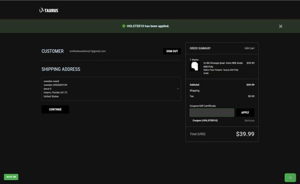The height and width of the screenshot is (184, 300).
Task: Apply the coupon code
Action: click(245, 113)
